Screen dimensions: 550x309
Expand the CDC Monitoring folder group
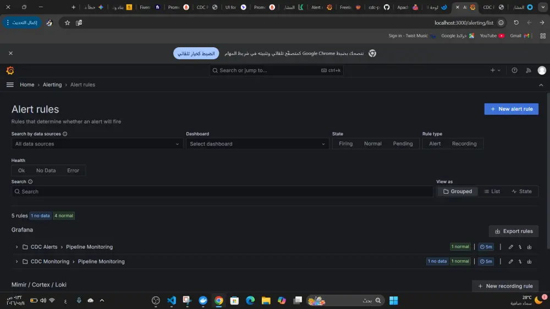point(16,261)
